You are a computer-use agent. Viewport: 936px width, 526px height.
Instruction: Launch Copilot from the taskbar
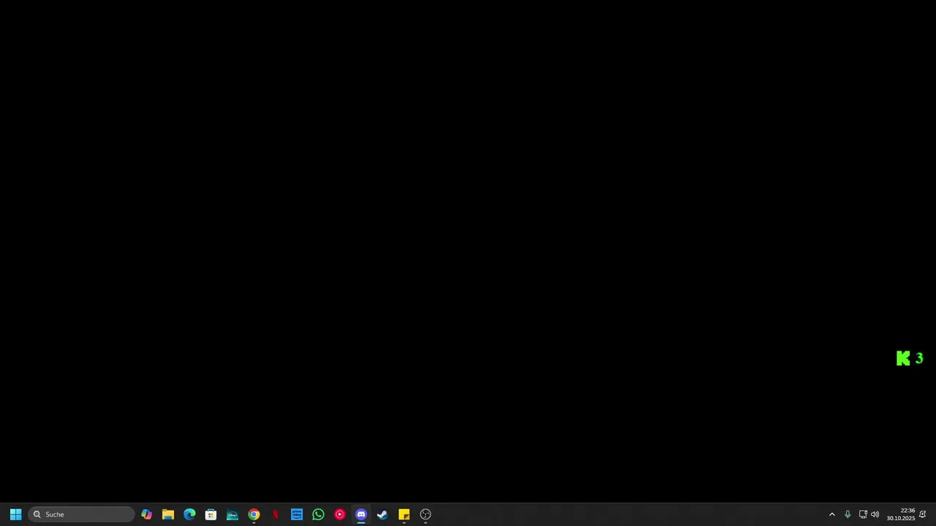tap(146, 514)
